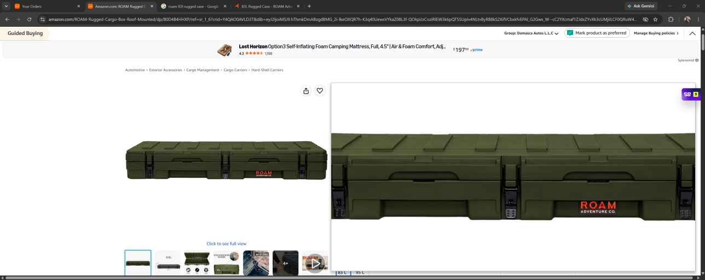The width and height of the screenshot is (705, 280).
Task: Close the roam 83l Google search tab
Action: (x=225, y=6)
